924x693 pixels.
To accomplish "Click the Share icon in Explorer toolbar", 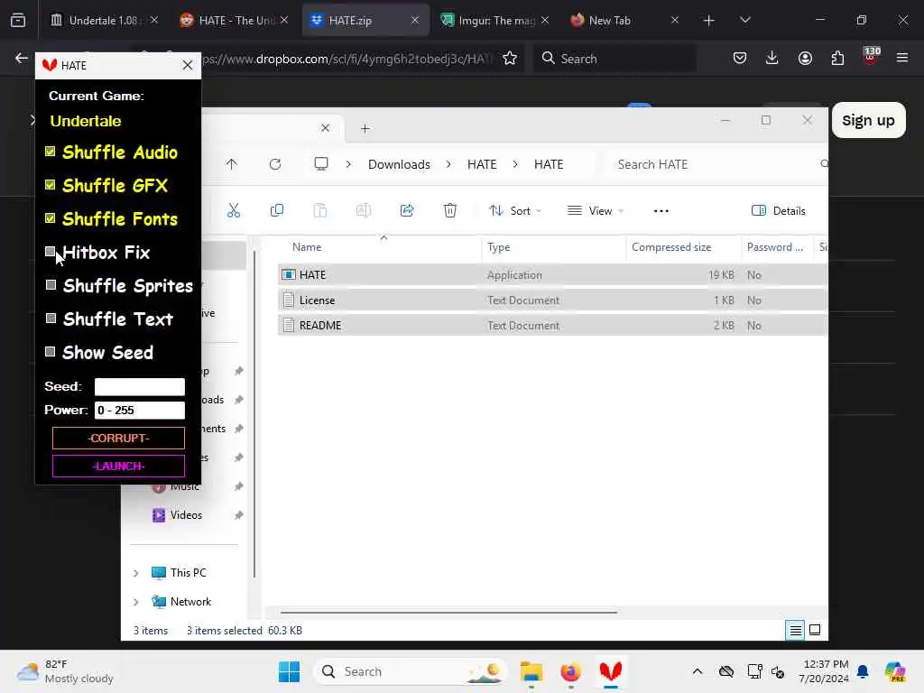I will 407,210.
